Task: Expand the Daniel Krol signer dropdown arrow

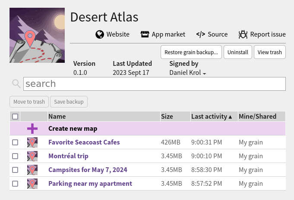Action: tap(204, 74)
